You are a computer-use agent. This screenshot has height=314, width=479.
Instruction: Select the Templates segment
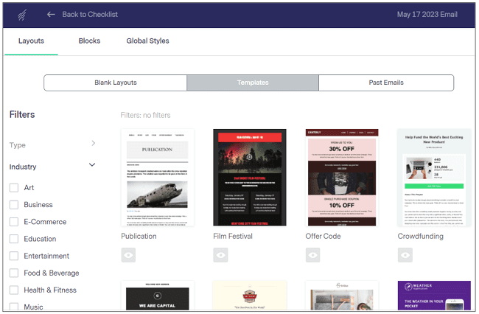point(253,83)
